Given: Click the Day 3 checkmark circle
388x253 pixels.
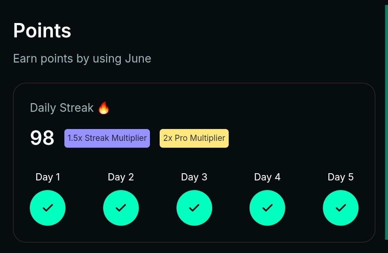Looking at the screenshot, I should tap(194, 208).
